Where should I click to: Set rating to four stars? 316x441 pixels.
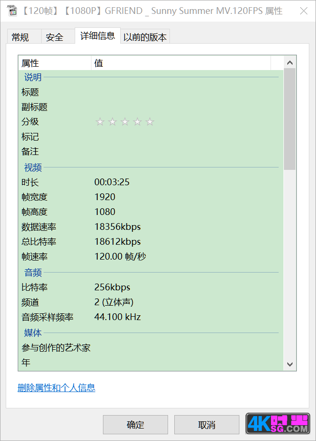pyautogui.click(x=137, y=122)
